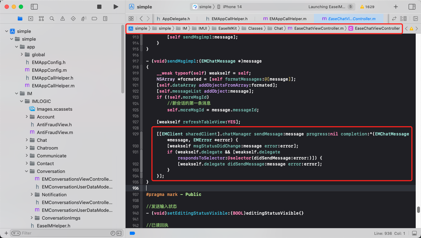Image resolution: width=421 pixels, height=238 pixels.
Task: Click the Run (play) button
Action: 116,7
